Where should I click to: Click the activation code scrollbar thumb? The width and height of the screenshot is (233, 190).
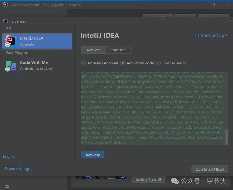[x=227, y=137]
